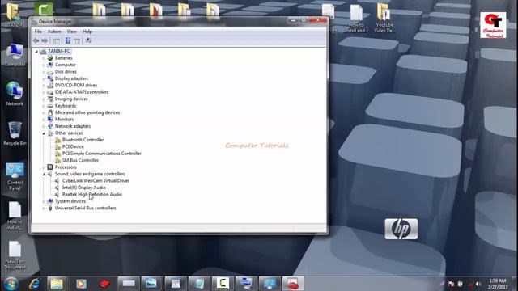Select the Other devices label
The image size is (518, 291).
tap(69, 133)
